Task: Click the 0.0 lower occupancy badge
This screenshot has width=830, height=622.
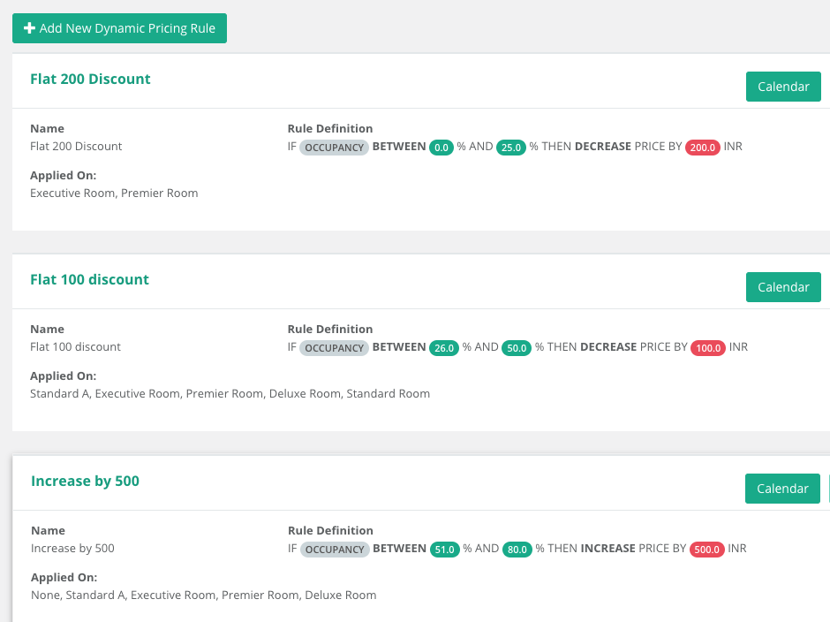Action: 441,148
